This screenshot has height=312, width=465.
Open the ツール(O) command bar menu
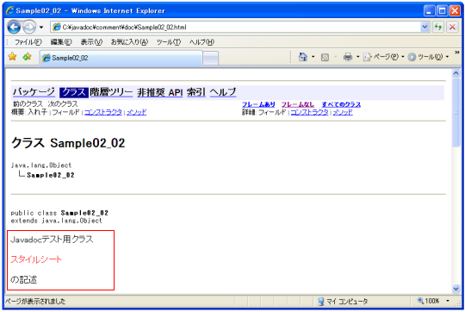428,57
